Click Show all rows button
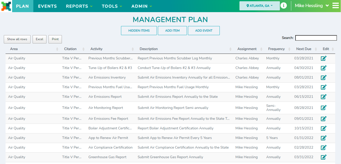Image resolution: width=341 pixels, height=164 pixels. tap(17, 39)
